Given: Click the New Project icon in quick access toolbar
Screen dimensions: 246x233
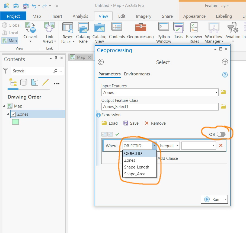Looking at the screenshot, I should click(7, 6).
